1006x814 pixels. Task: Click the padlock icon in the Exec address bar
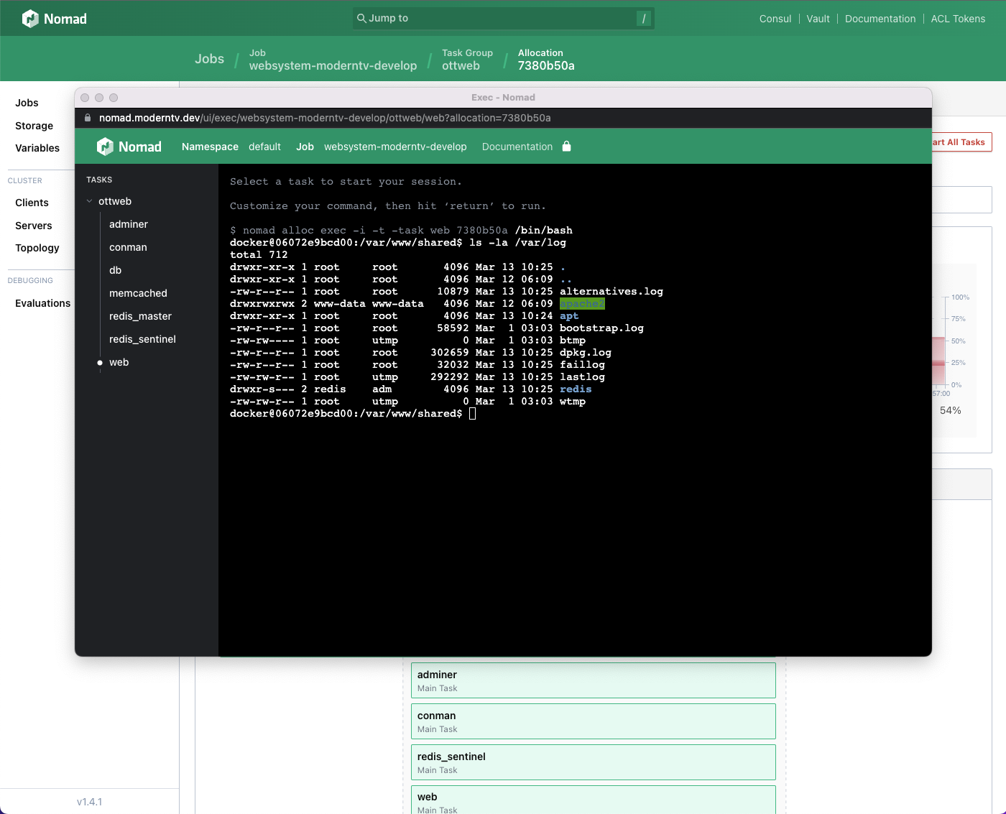tap(88, 118)
